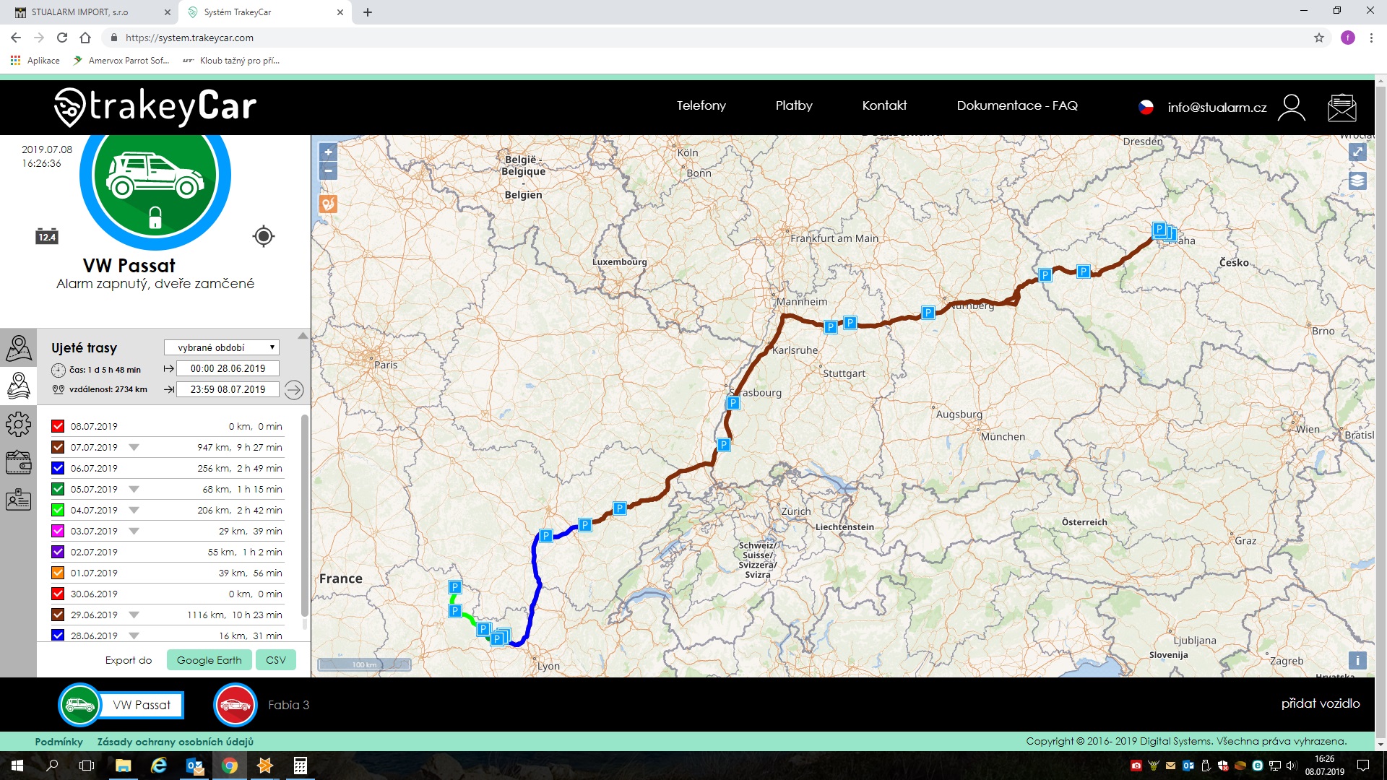Click the user account profile icon

click(1291, 108)
